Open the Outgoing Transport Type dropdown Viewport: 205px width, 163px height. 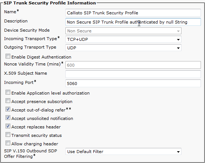pyautogui.click(x=123, y=48)
